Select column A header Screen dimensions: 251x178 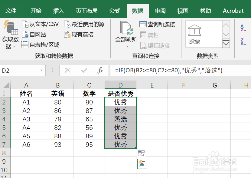[26, 85]
